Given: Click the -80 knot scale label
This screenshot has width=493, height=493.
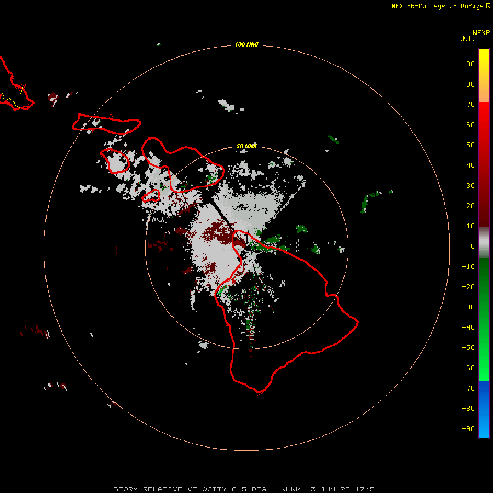Looking at the screenshot, I should (468, 409).
